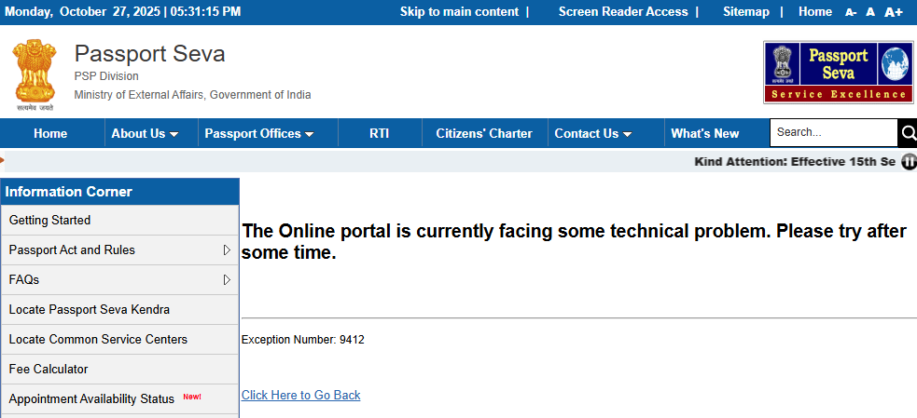This screenshot has width=917, height=418.
Task: Go to Home in the blue navigation bar
Action: click(50, 134)
